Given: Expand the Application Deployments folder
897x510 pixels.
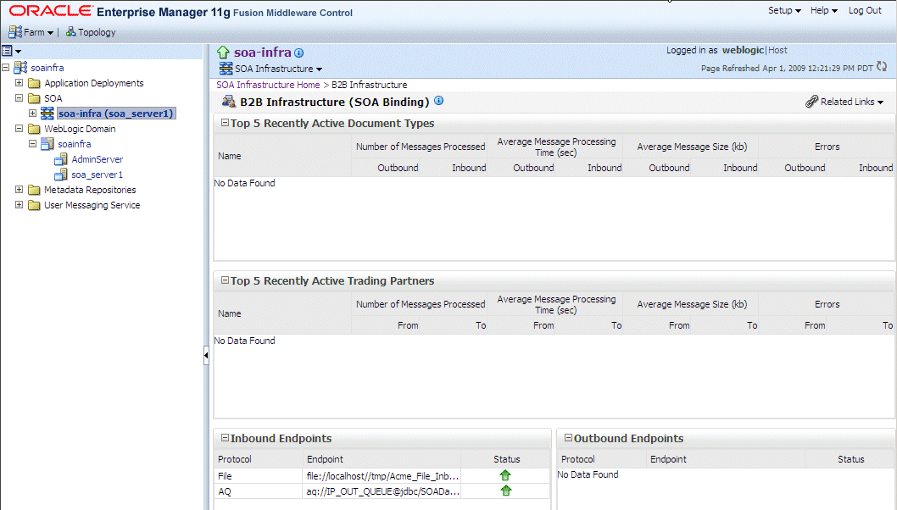Looking at the screenshot, I should coord(19,83).
